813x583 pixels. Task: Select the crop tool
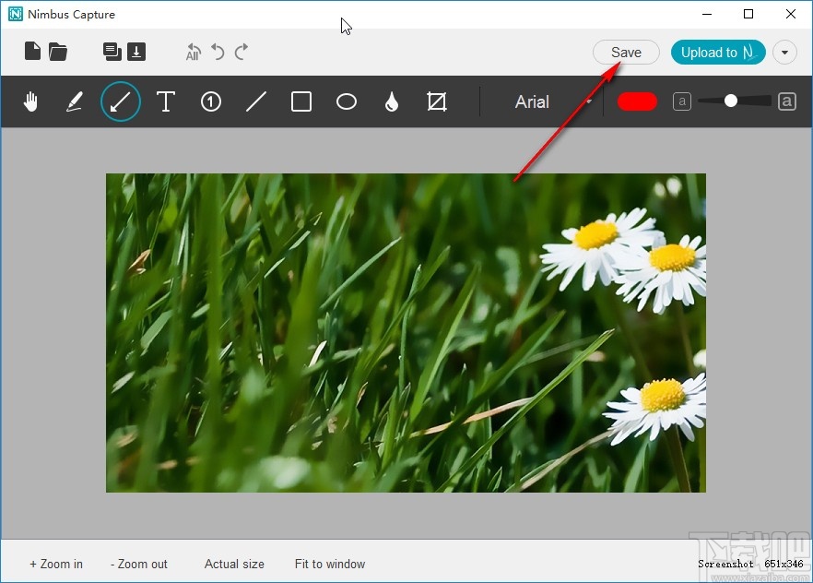pyautogui.click(x=437, y=102)
